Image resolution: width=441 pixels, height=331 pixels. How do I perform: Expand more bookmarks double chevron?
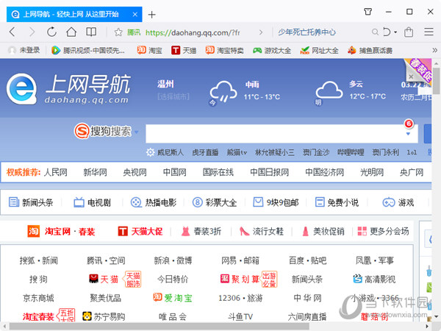click(434, 50)
